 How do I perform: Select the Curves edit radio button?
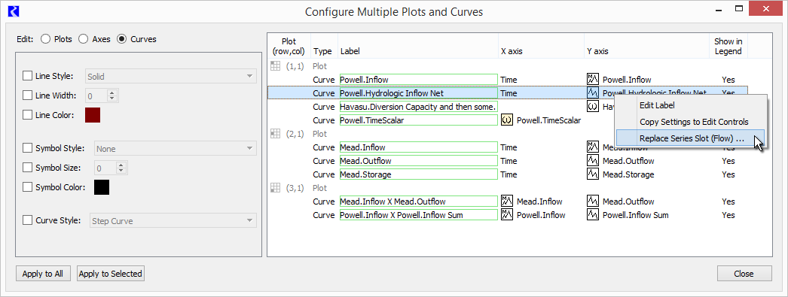[x=121, y=39]
